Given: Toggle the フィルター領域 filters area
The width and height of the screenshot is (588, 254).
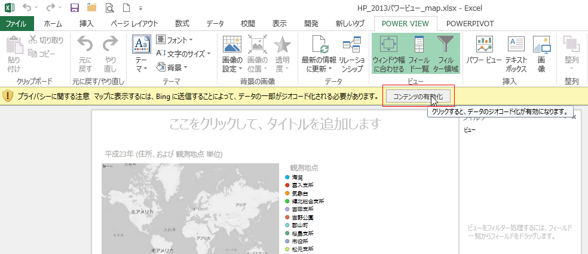Looking at the screenshot, I should coord(445,54).
